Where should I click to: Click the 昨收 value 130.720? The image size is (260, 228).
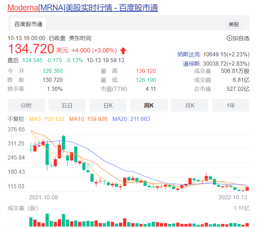[53, 80]
